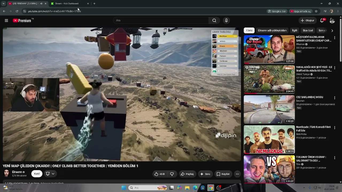The width and height of the screenshot is (342, 192).
Task: Select the Size özel filter chip
Action: pos(308,30)
